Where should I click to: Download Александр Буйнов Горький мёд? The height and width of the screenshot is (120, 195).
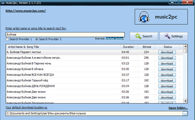pyautogui.click(x=167, y=81)
